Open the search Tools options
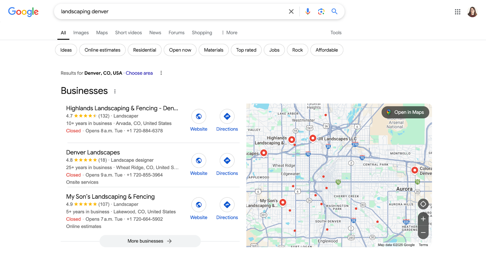 click(336, 32)
